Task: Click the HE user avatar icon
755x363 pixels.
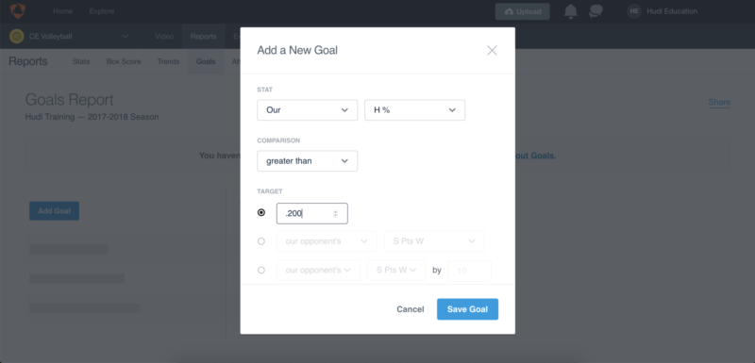Action: [x=634, y=11]
